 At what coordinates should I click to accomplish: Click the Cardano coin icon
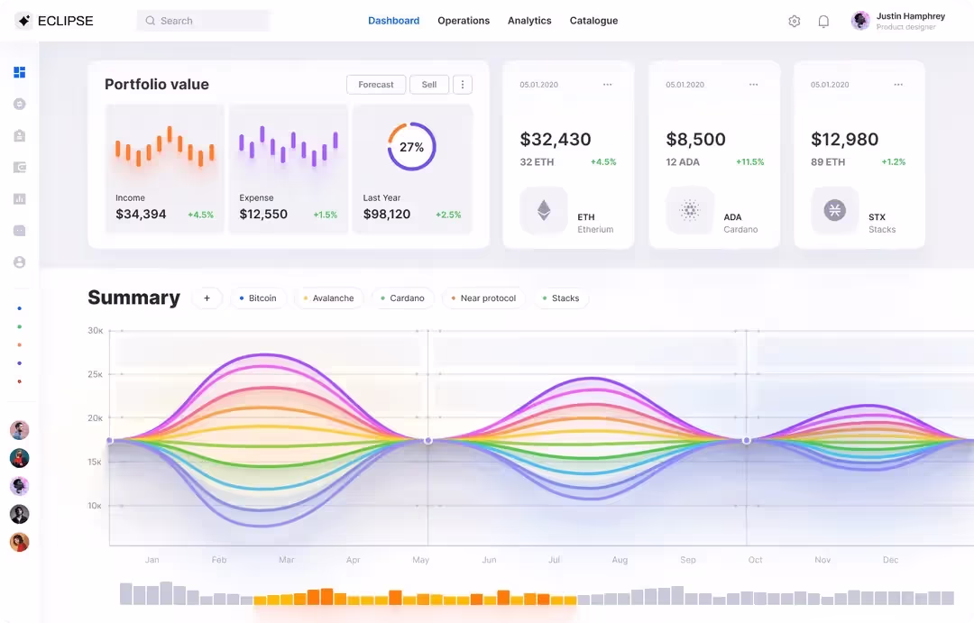coord(690,210)
